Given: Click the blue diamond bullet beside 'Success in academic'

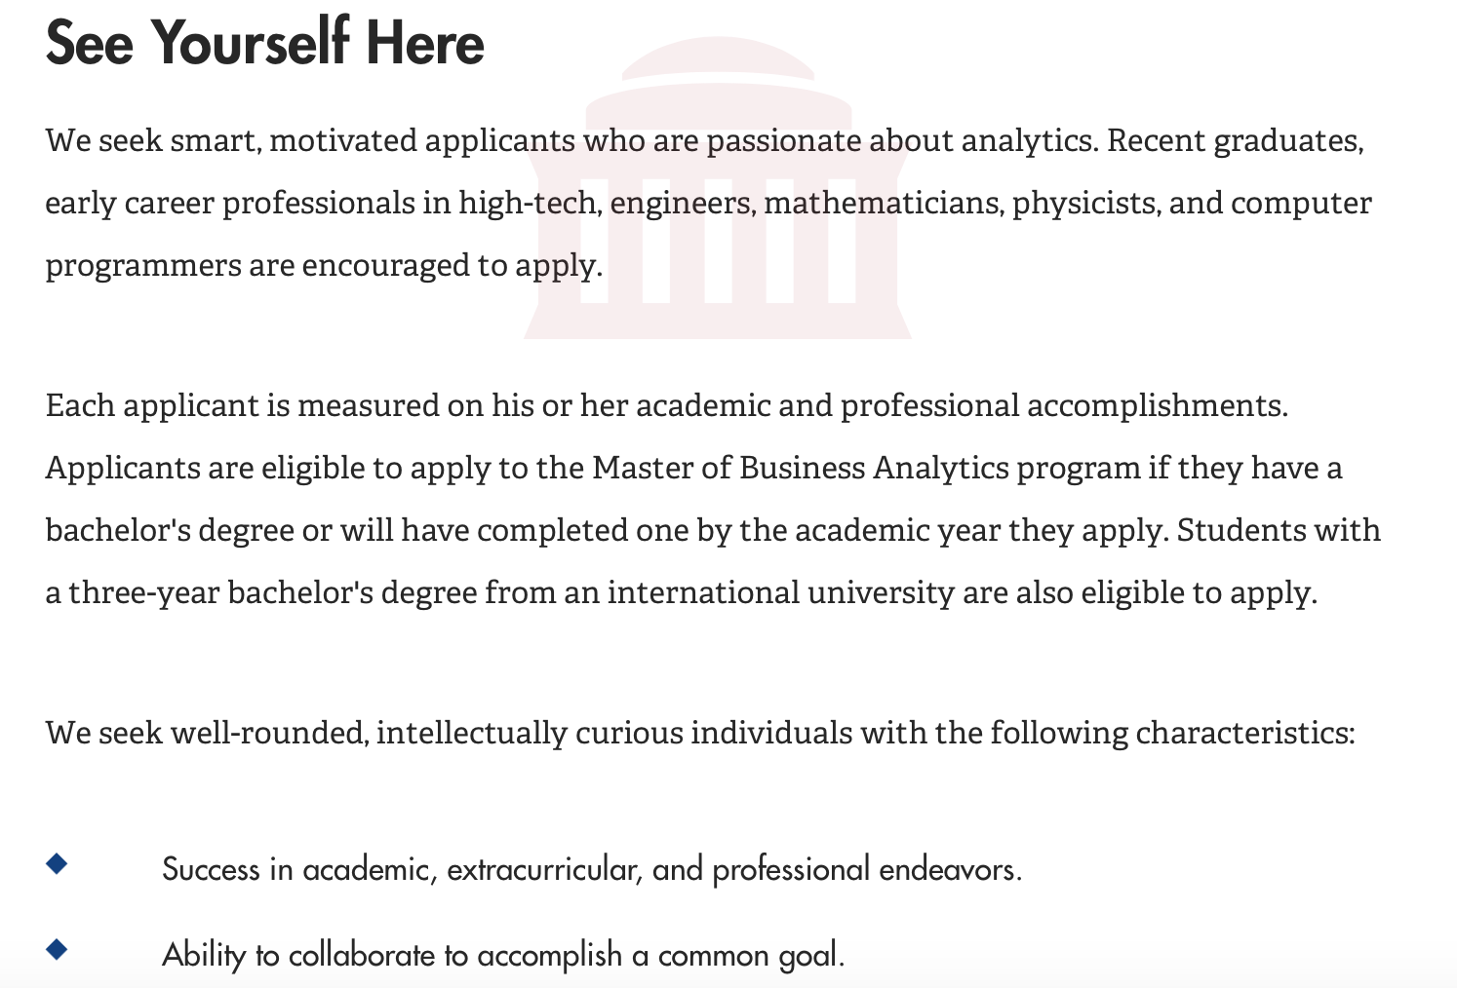Looking at the screenshot, I should click(x=57, y=863).
